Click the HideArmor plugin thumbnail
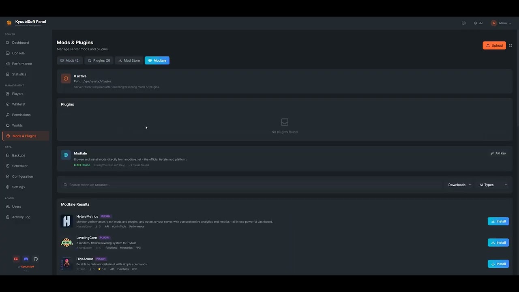The width and height of the screenshot is (519, 292). [66, 264]
